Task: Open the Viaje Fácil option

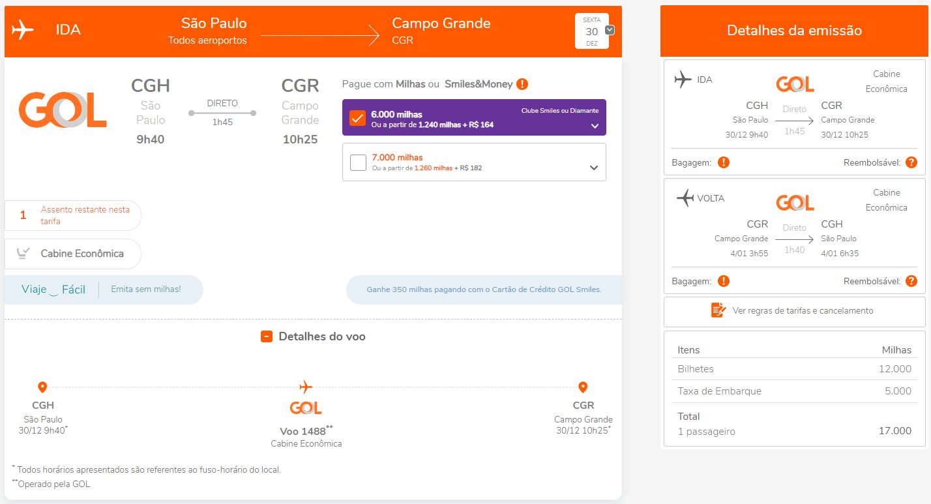Action: 53,289
